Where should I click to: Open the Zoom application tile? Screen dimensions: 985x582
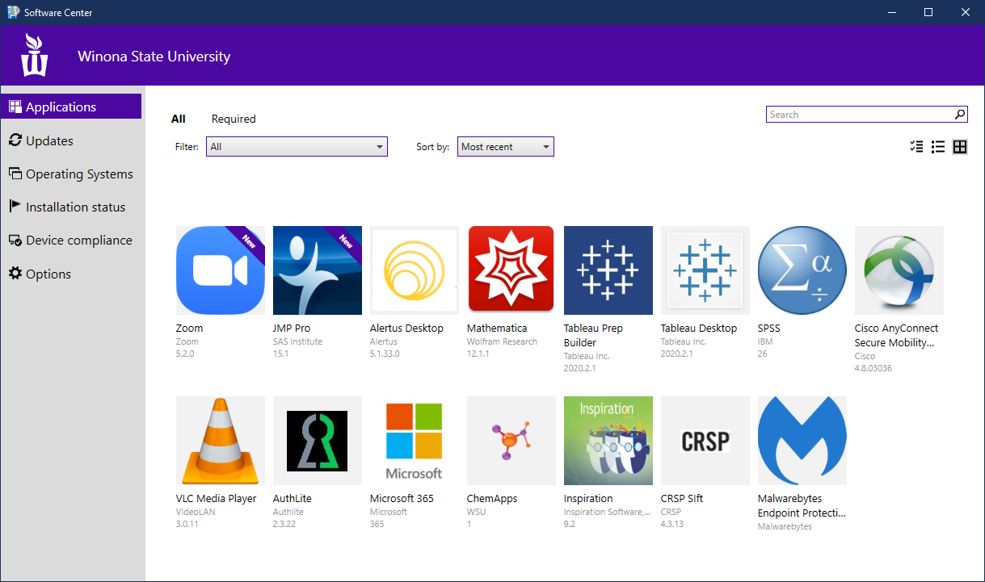pyautogui.click(x=220, y=270)
